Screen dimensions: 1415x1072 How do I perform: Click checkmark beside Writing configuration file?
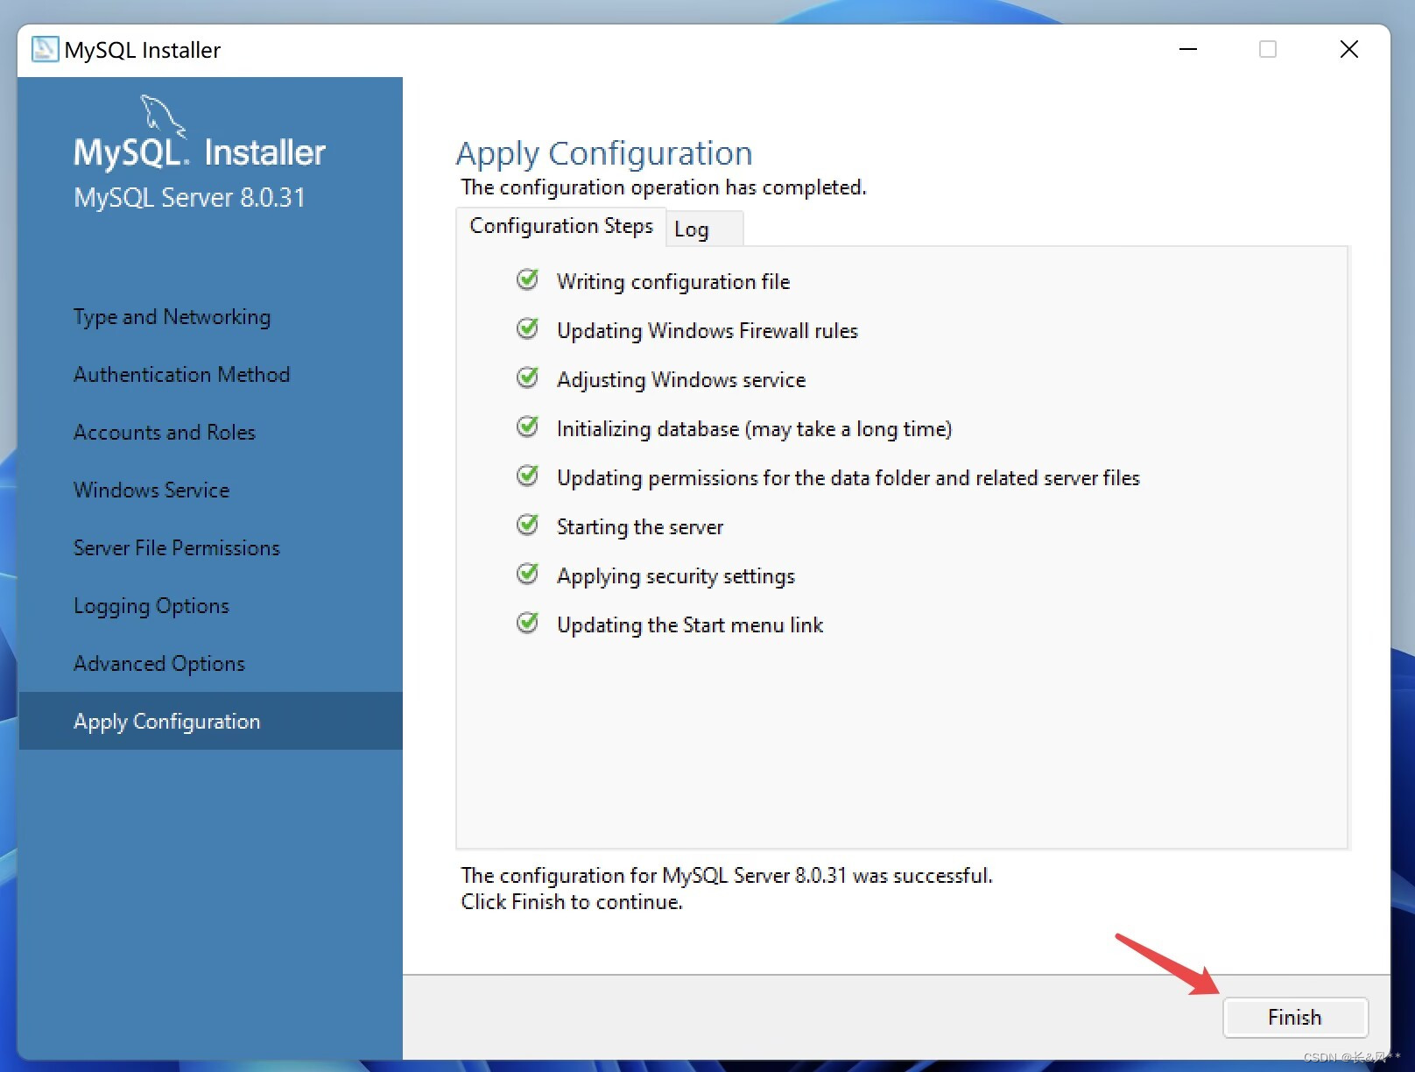pyautogui.click(x=527, y=280)
